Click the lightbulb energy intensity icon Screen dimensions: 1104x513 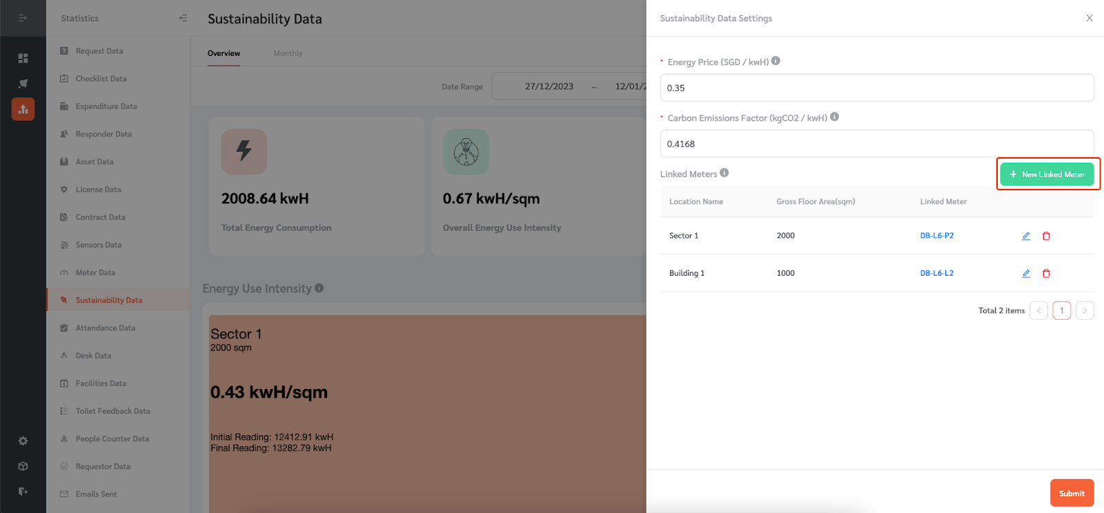point(466,151)
